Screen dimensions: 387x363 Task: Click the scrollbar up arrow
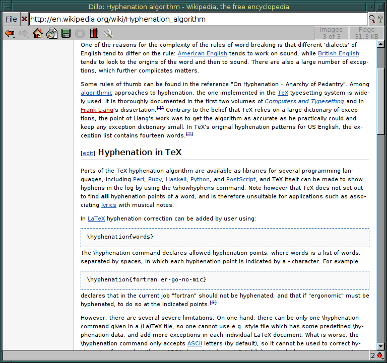tap(380, 44)
